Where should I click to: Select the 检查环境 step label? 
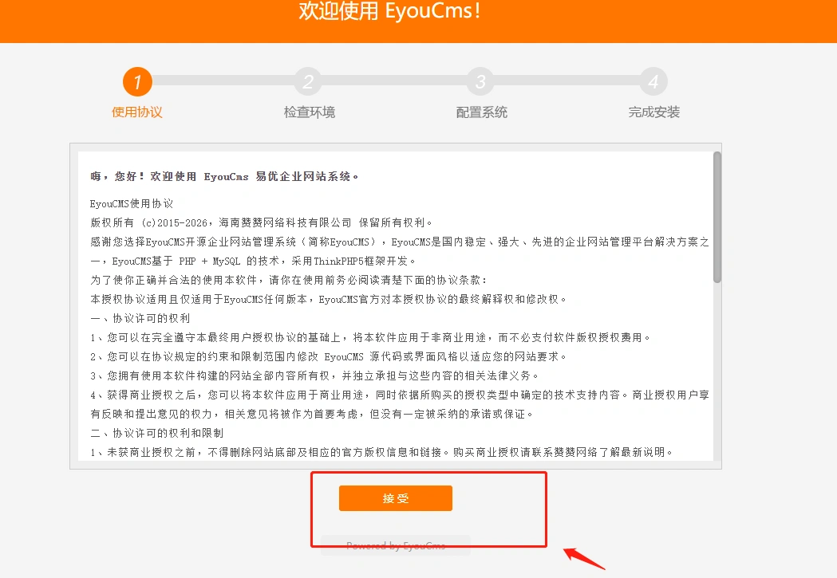(310, 112)
